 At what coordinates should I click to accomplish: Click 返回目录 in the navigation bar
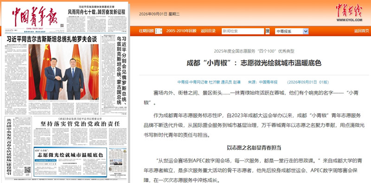pyautogui.click(x=208, y=31)
